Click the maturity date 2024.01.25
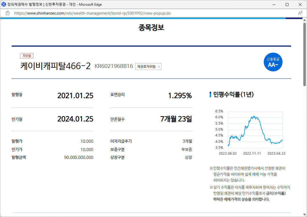Viewport: 307px width, 217px height. (75, 119)
